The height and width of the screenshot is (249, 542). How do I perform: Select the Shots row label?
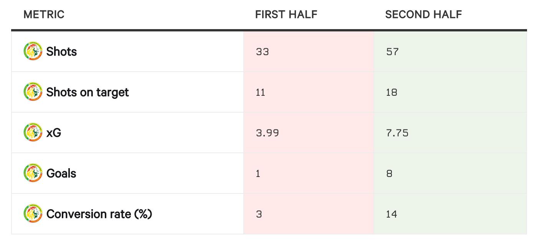point(61,51)
